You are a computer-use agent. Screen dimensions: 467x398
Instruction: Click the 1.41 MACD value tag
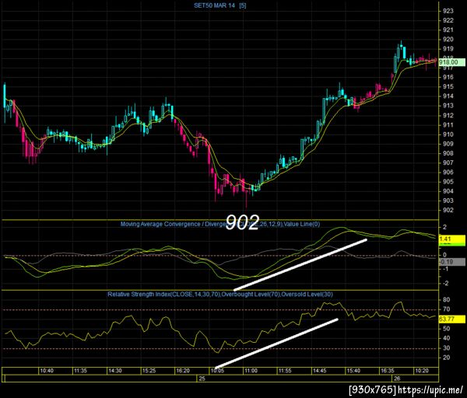pyautogui.click(x=451, y=239)
